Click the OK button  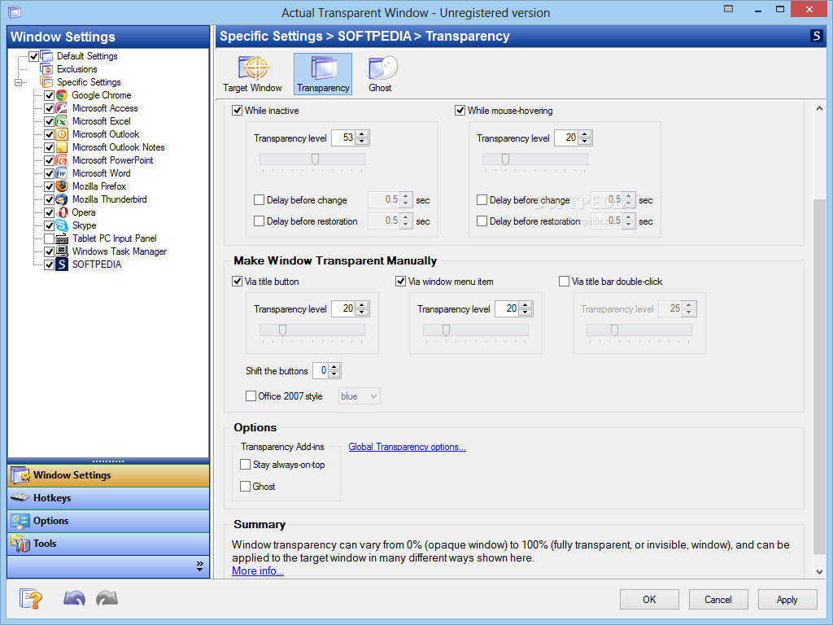coord(649,600)
